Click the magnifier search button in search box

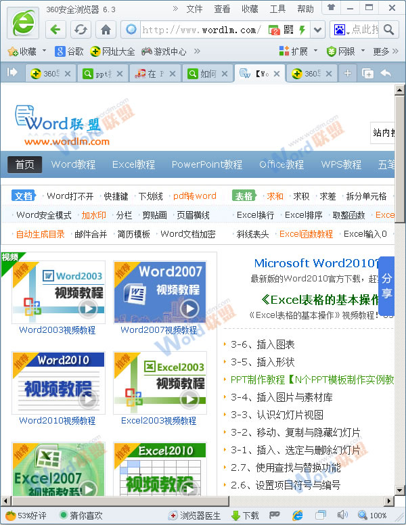[388, 30]
